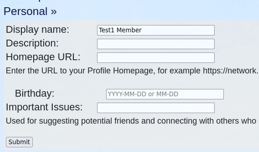Screen dimensions: 259x152
Task: Click the 'Important Issues:' label
Action: [x=44, y=107]
